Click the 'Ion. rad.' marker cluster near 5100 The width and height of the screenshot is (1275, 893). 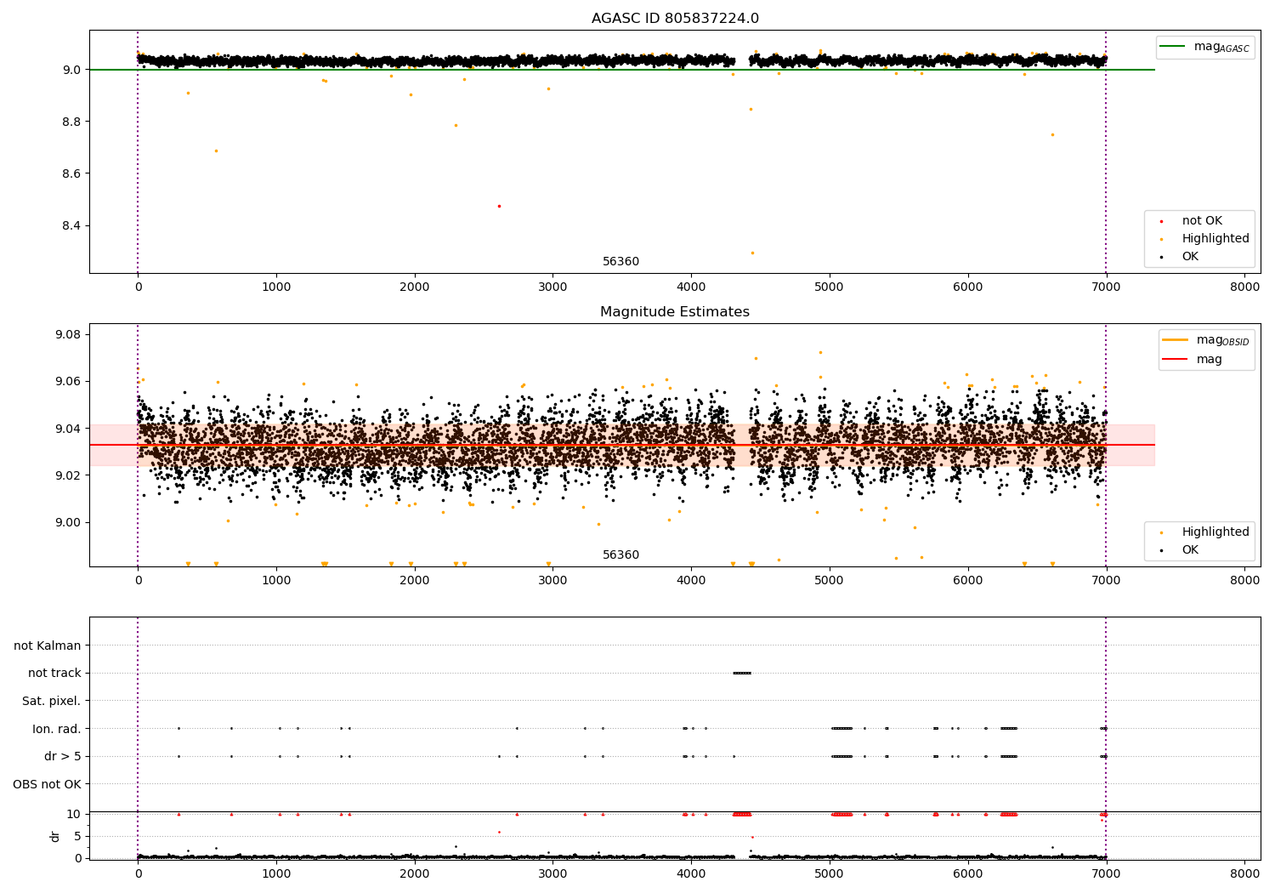click(x=841, y=728)
